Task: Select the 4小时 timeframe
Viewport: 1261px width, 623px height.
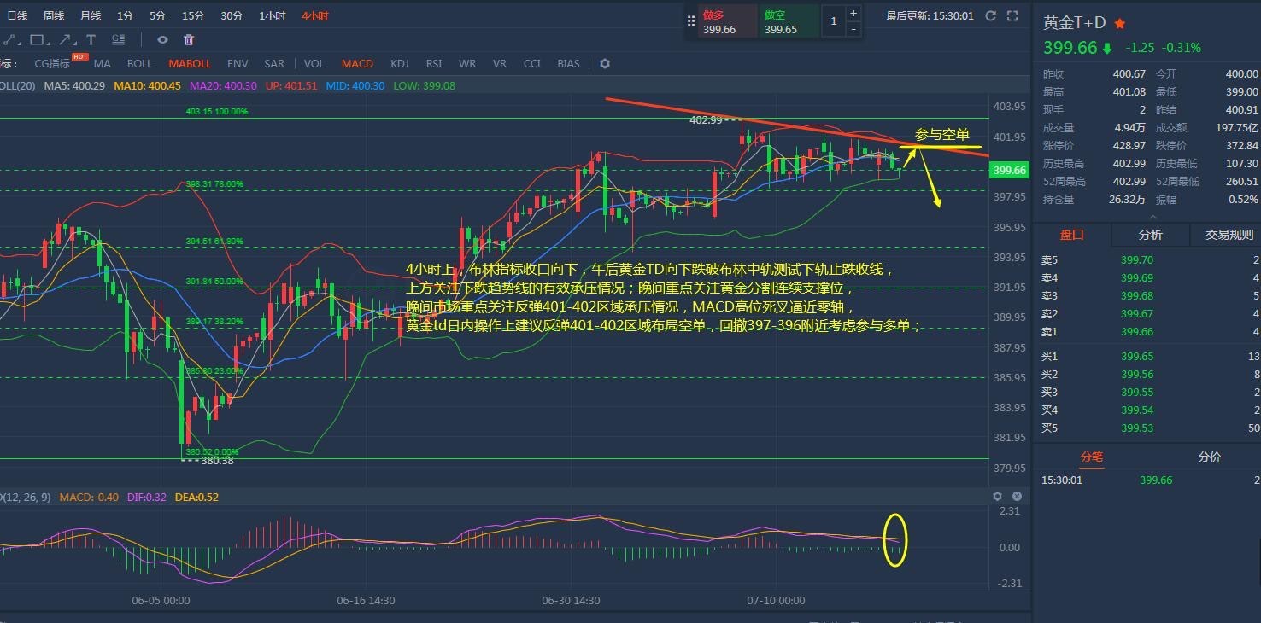Action: (x=315, y=15)
